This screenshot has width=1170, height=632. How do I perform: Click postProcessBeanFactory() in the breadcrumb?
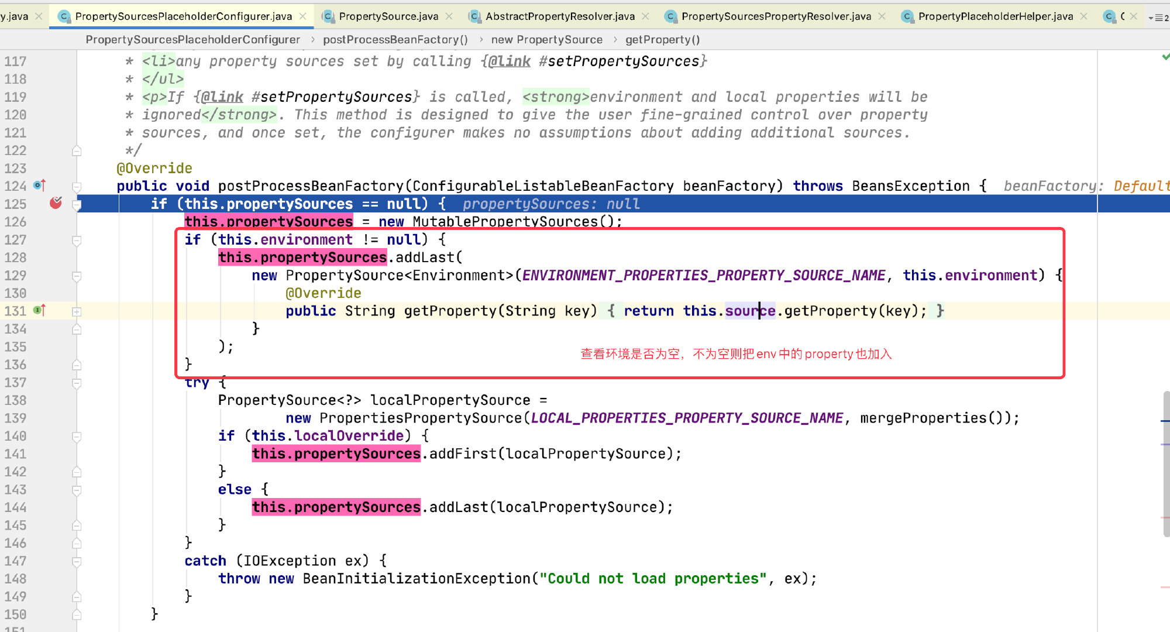[395, 39]
